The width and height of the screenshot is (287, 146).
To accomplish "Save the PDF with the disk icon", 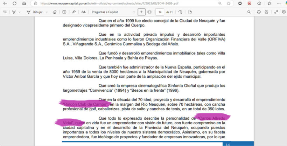I will pos(267,12).
